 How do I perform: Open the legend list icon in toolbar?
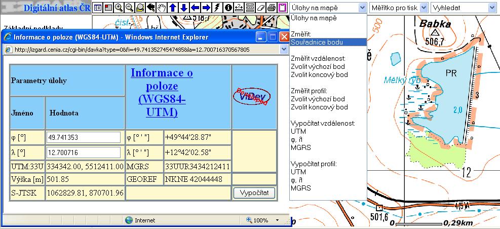click(98, 7)
